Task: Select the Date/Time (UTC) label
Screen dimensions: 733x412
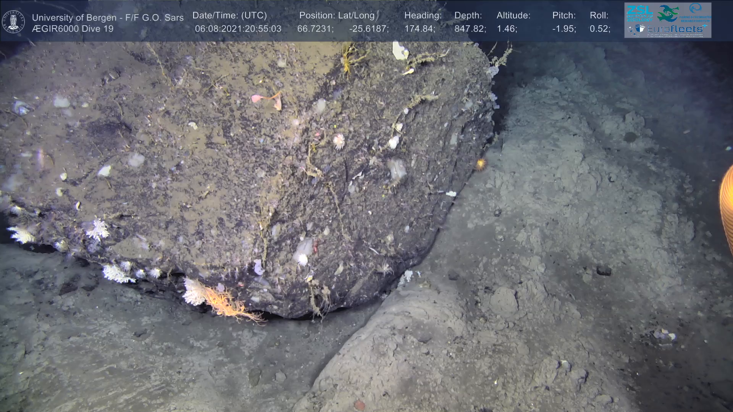Action: click(x=229, y=16)
